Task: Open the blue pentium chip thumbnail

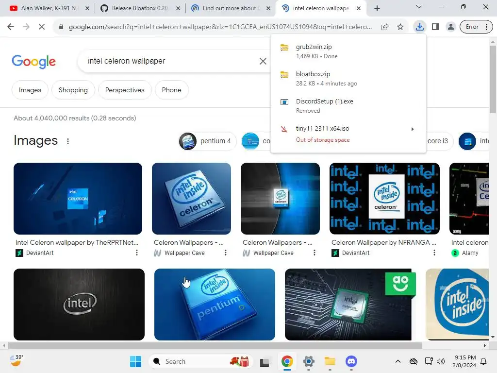Action: click(215, 305)
